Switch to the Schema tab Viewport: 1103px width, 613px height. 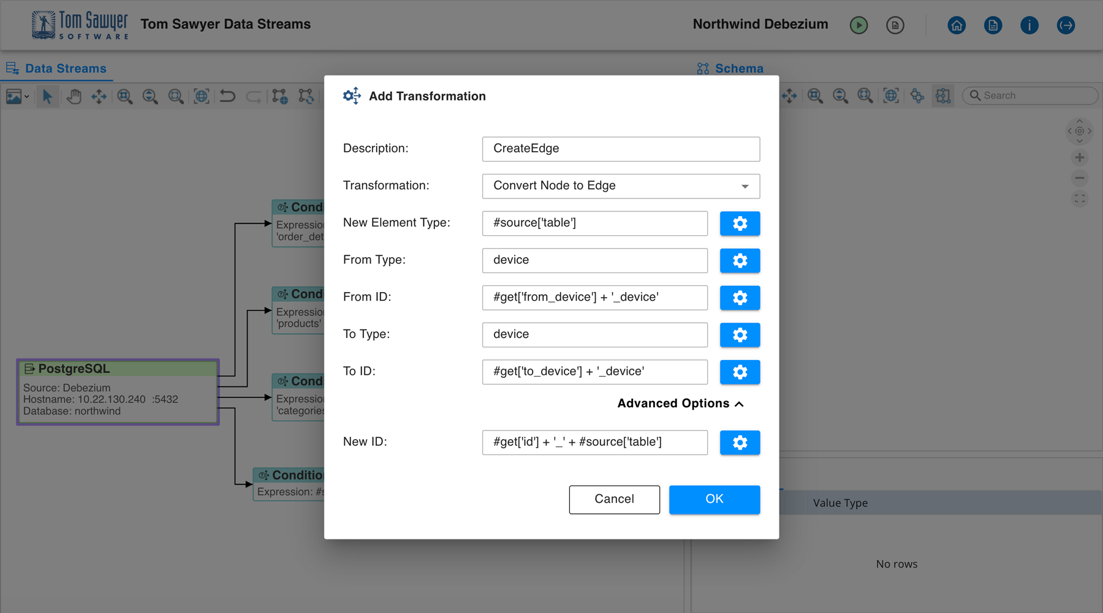pos(730,69)
